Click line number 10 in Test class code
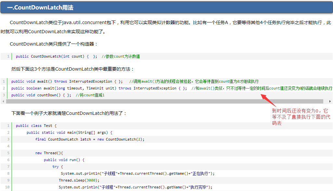This screenshot has width=333, height=191. click(x=7, y=187)
